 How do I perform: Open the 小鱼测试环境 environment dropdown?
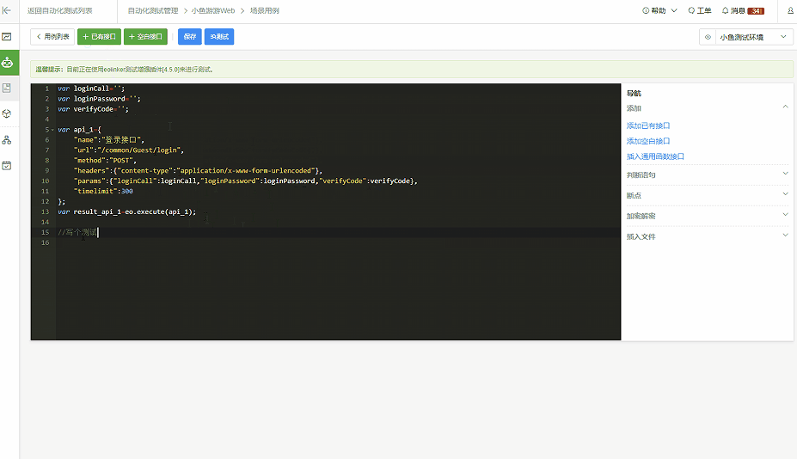point(753,37)
